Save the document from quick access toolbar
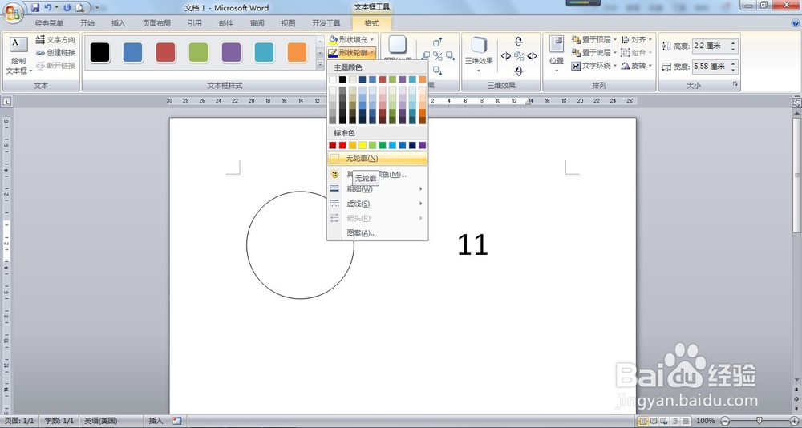The width and height of the screenshot is (802, 428). [35, 8]
